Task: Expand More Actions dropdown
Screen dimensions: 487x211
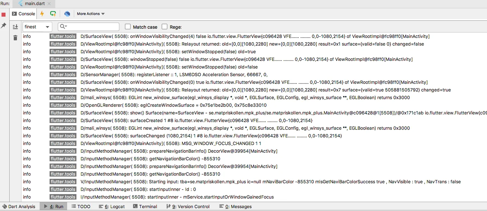Action: click(x=91, y=14)
